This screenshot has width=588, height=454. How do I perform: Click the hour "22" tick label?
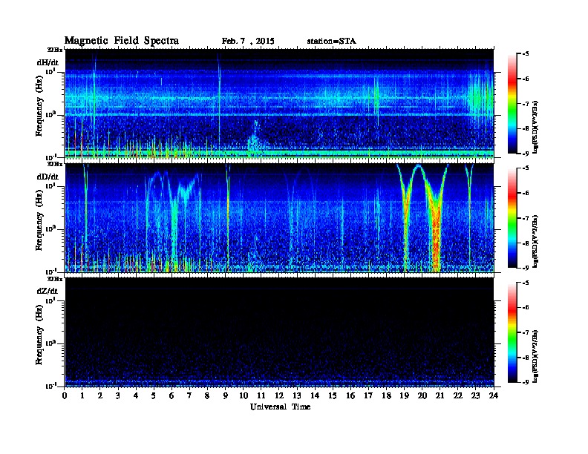click(x=457, y=395)
